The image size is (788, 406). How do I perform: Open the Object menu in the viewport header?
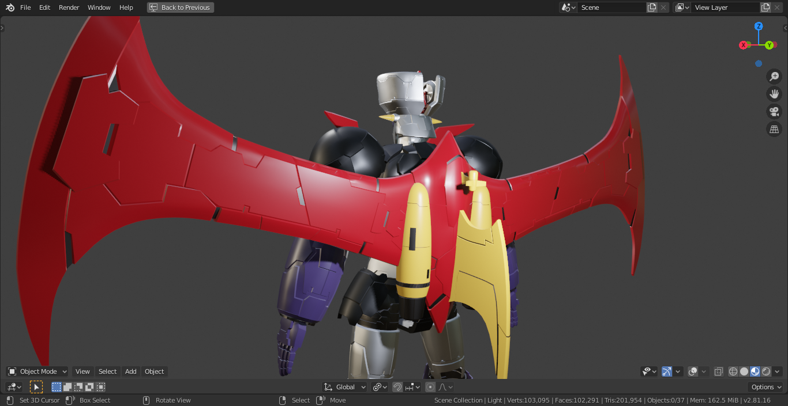coord(154,371)
